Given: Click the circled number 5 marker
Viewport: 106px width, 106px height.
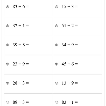Looking at the screenshot, I should (7, 45).
